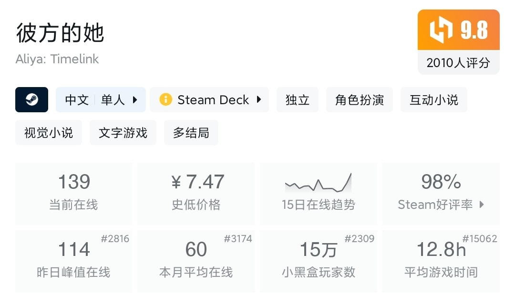View the 2010人评分 rating count
This screenshot has height=294, width=515.
(458, 62)
